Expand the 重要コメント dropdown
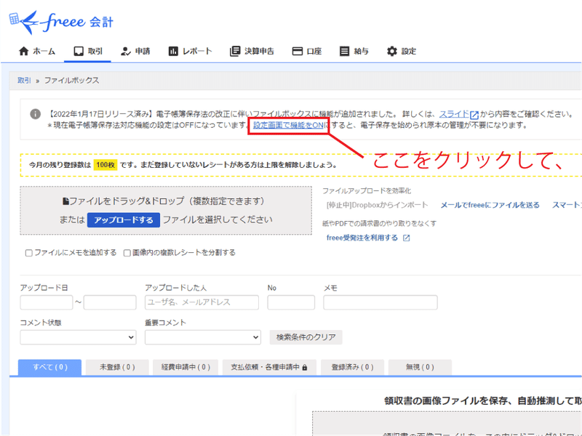 click(203, 337)
